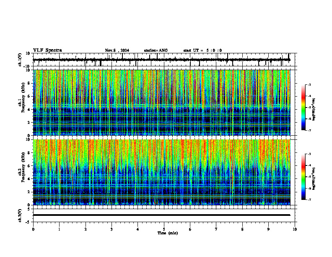332x257 pixels.
Task: Click the ch.2 spectrogram plot area
Action: [161, 172]
